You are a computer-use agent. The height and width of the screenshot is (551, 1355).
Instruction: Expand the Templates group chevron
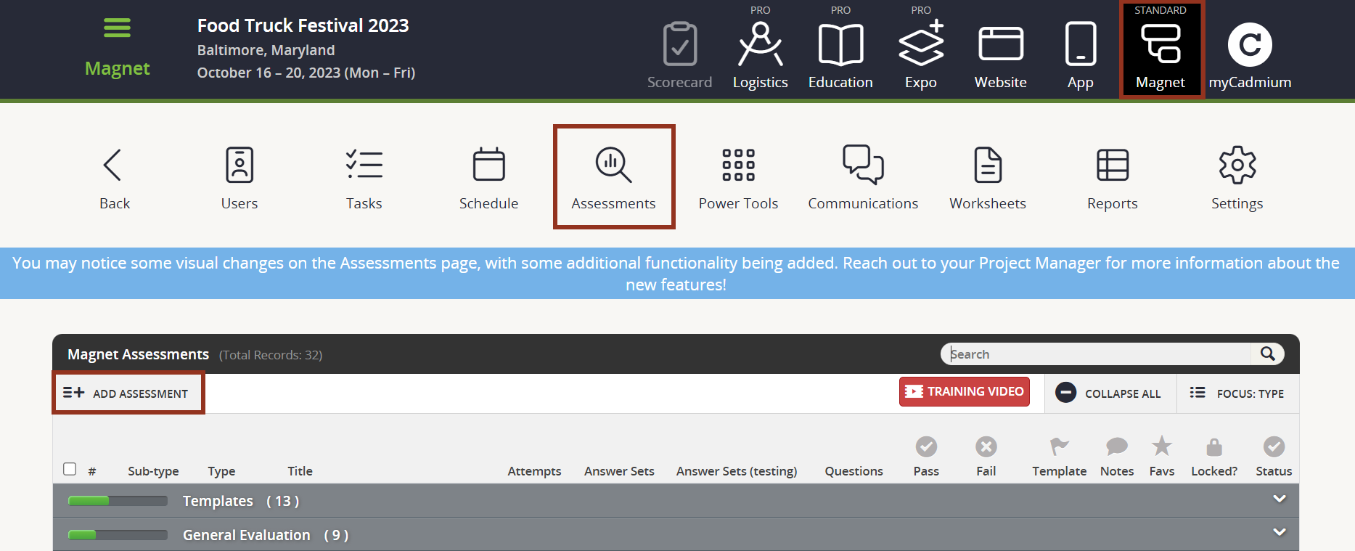coord(1280,499)
